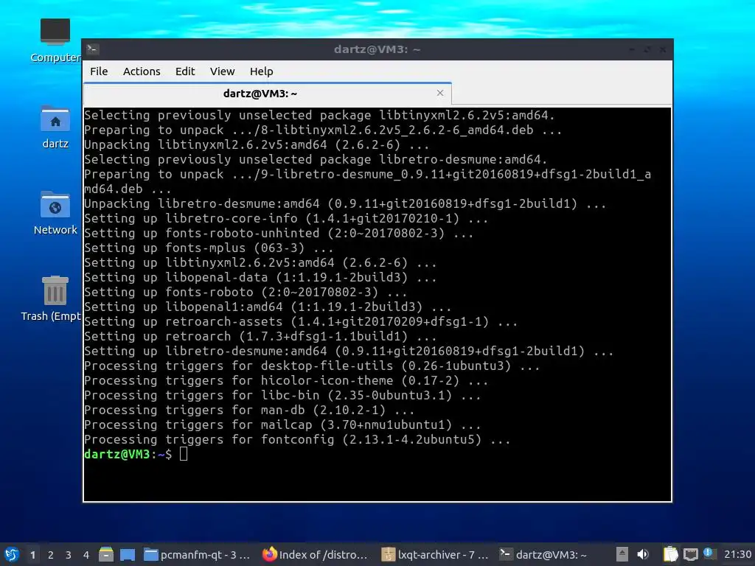Open the File menu
This screenshot has height=566, width=755.
[99, 71]
